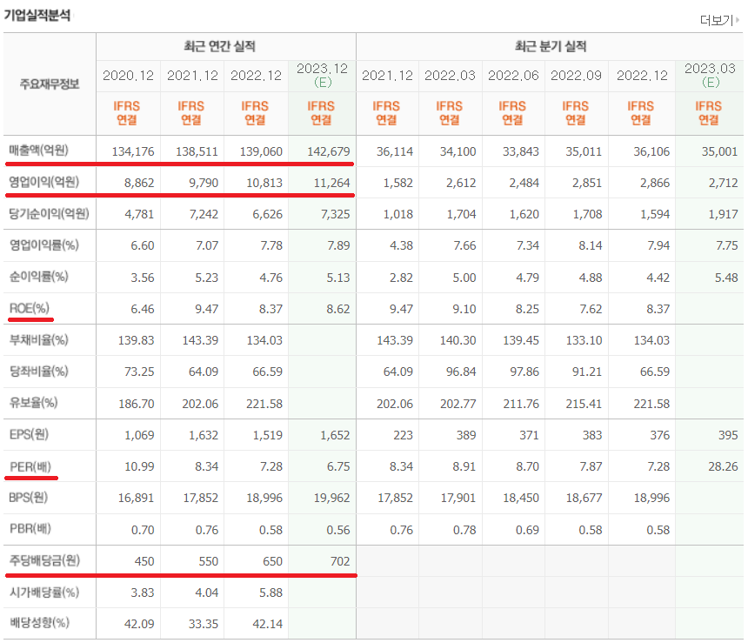Click the 주당배당금(원) row label

coord(45,561)
